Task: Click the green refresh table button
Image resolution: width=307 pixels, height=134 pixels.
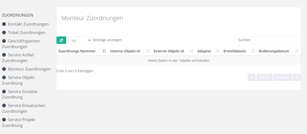Action: [x=61, y=40]
